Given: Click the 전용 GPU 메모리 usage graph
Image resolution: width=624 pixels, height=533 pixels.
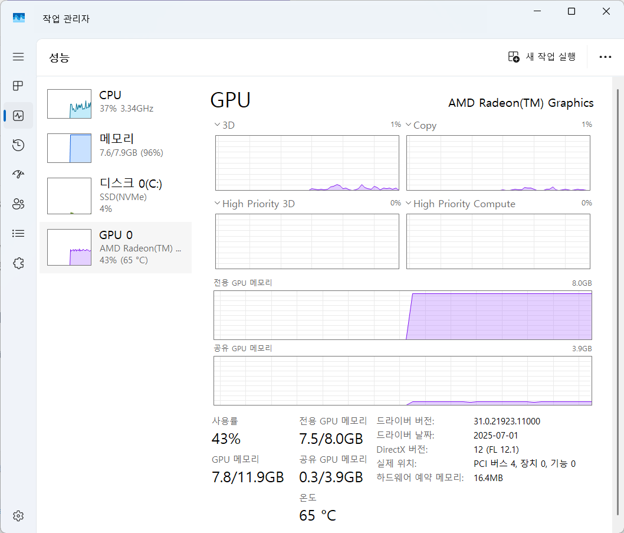Looking at the screenshot, I should tap(403, 315).
